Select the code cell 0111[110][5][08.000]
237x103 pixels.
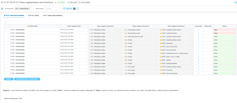[74, 56]
